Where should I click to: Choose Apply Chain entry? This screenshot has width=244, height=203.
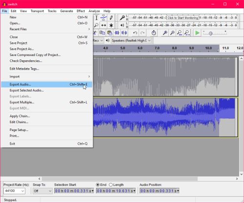[x=47, y=116]
